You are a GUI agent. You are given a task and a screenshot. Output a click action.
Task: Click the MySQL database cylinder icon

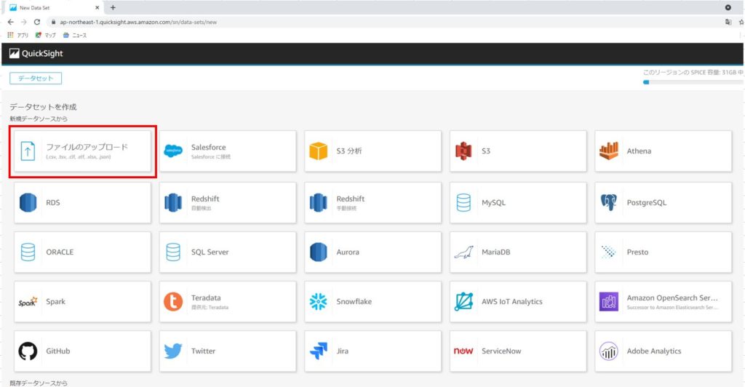click(463, 202)
